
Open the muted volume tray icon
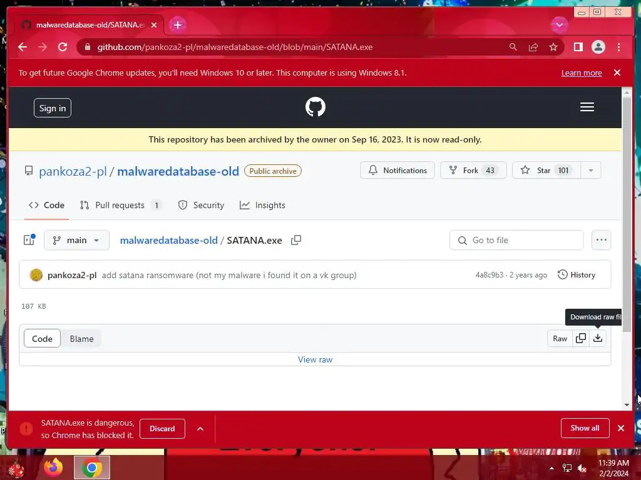582,468
